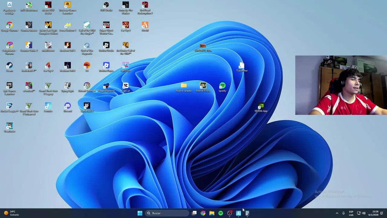Select the OBS Studio desktop icon
387x218 pixels.
point(106,7)
